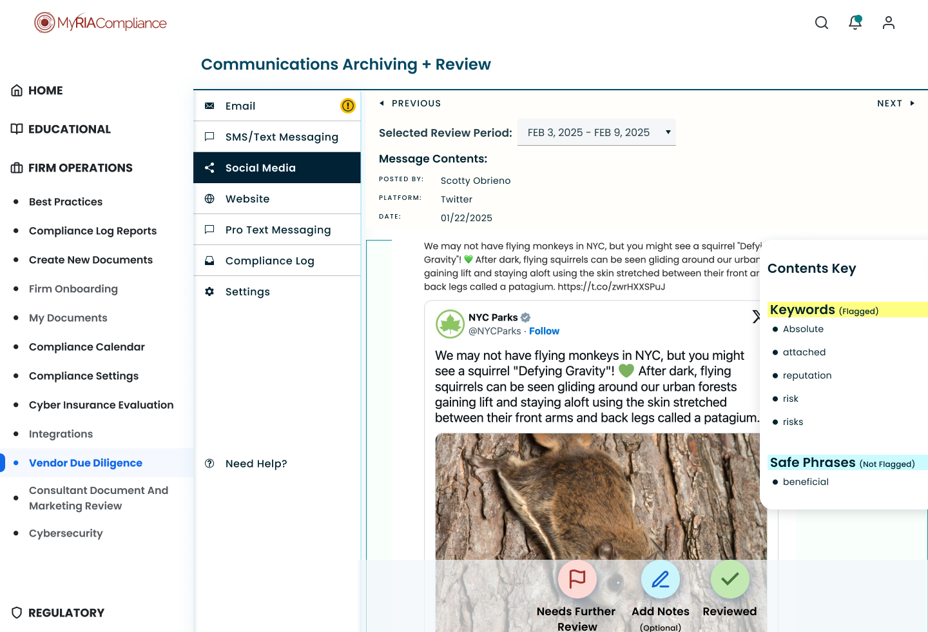Click the Needs Further Review flag icon
Screen dimensions: 928x632
point(577,579)
